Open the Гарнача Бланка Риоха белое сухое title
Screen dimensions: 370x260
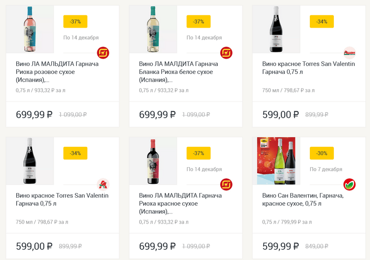181,73
